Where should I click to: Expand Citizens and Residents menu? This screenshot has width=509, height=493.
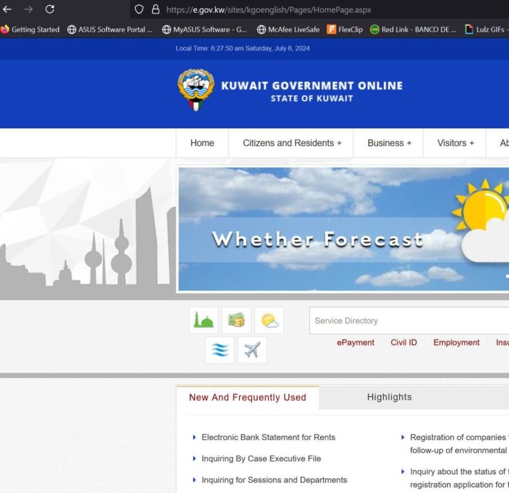coord(292,143)
